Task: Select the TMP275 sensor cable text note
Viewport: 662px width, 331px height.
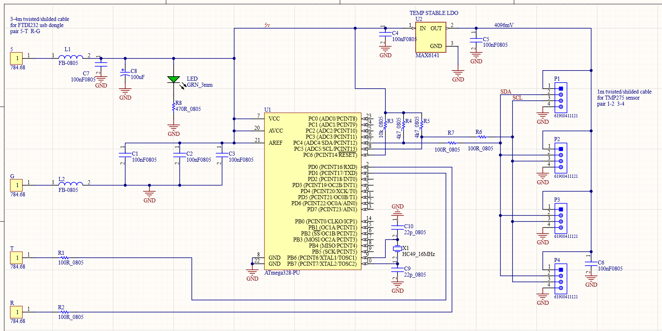Action: pos(624,98)
